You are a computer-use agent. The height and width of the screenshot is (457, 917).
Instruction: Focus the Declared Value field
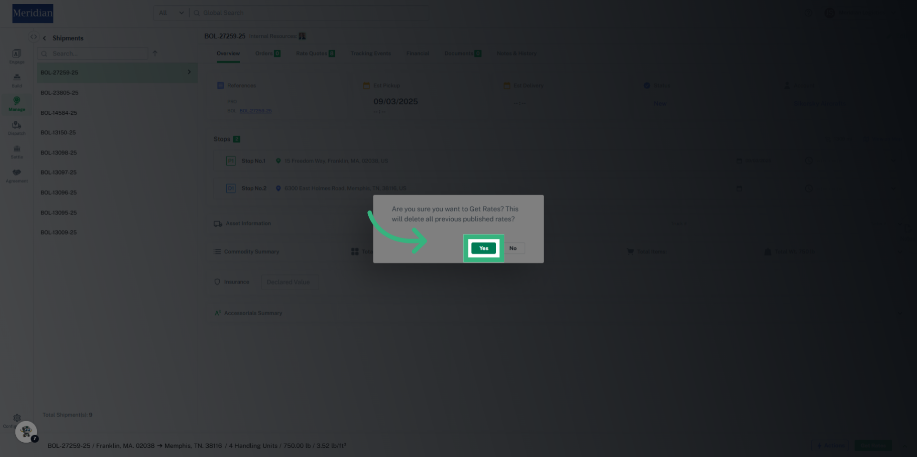(x=290, y=282)
